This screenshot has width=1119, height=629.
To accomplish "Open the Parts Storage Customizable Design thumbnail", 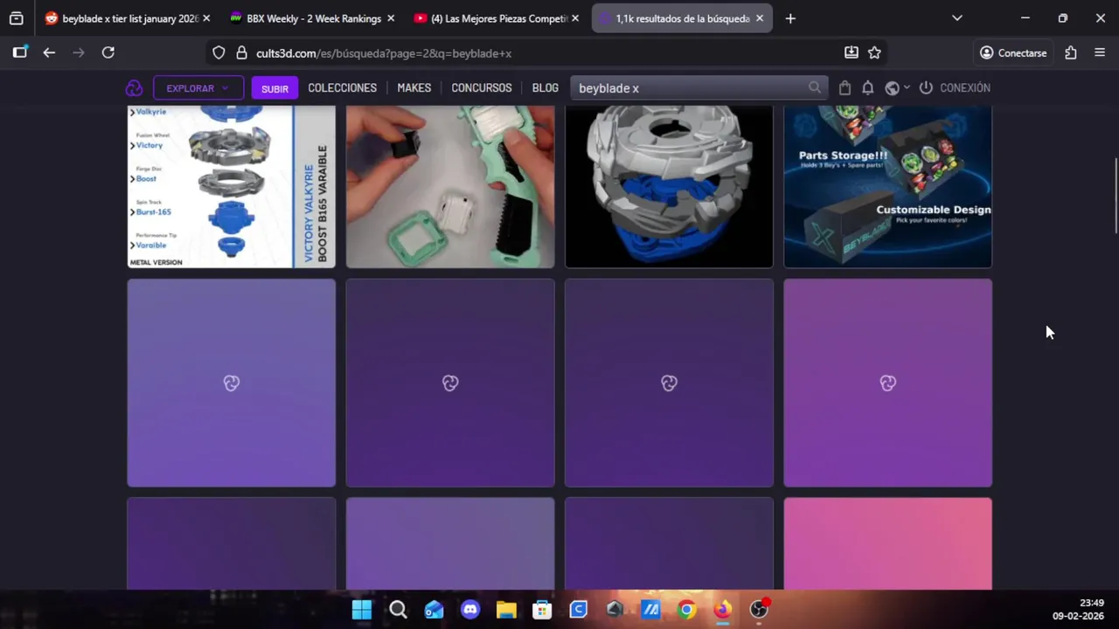I will pyautogui.click(x=887, y=187).
